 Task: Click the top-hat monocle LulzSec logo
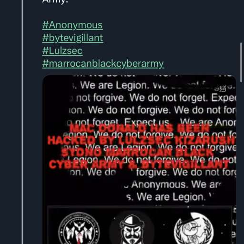[x=193, y=229]
